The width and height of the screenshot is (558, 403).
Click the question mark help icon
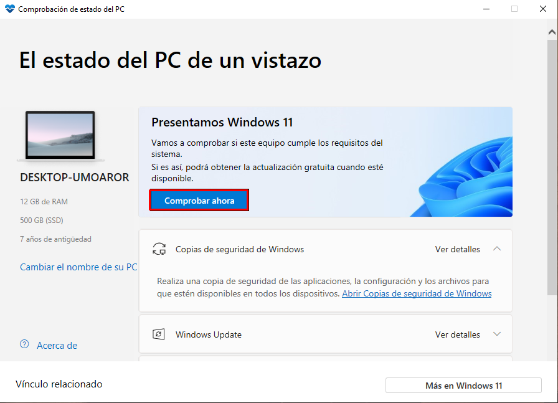pos(24,344)
